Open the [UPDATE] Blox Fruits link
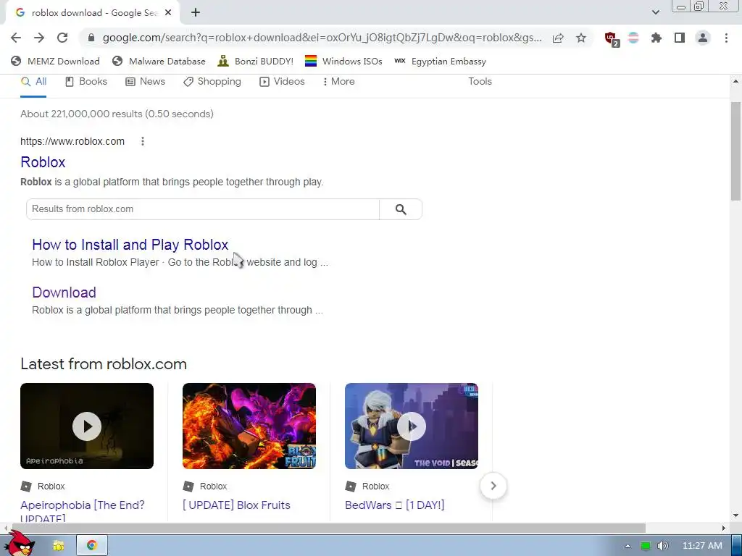The height and width of the screenshot is (556, 742). point(236,505)
